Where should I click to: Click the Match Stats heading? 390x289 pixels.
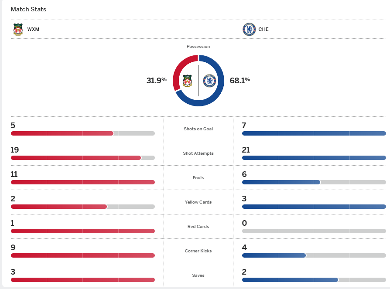point(28,9)
